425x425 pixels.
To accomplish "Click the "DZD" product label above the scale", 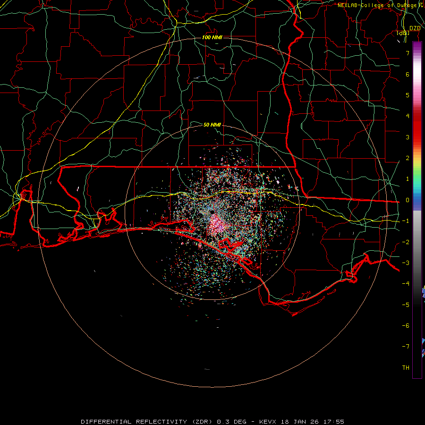I will [415, 28].
